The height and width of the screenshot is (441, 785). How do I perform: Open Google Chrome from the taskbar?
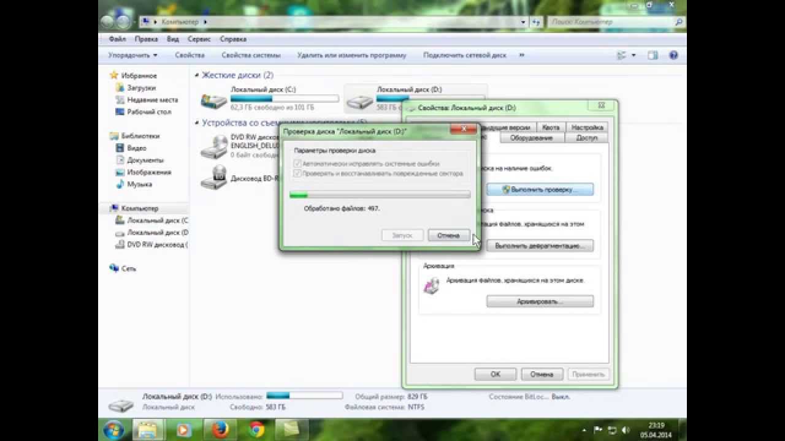coord(256,430)
